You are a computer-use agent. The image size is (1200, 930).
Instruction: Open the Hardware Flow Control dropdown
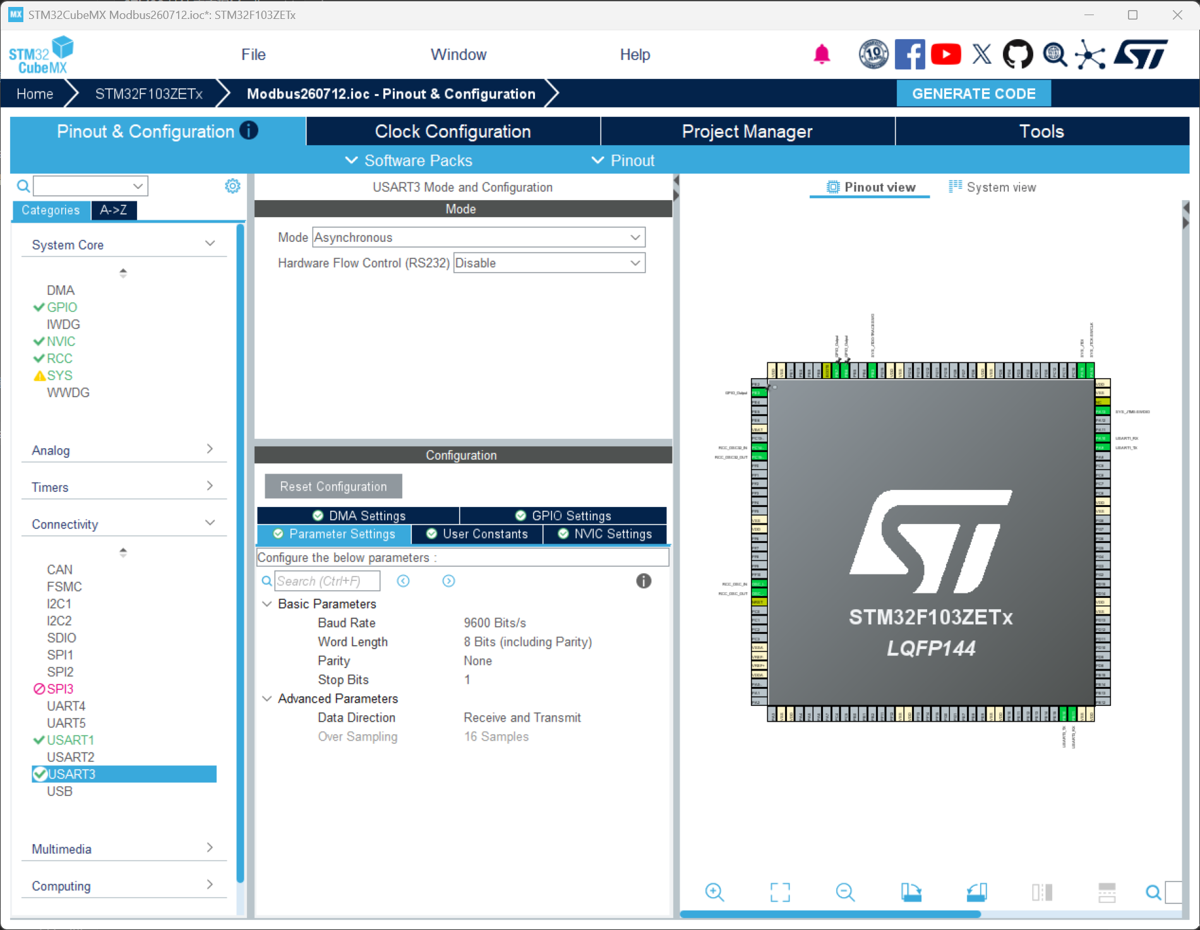[549, 263]
